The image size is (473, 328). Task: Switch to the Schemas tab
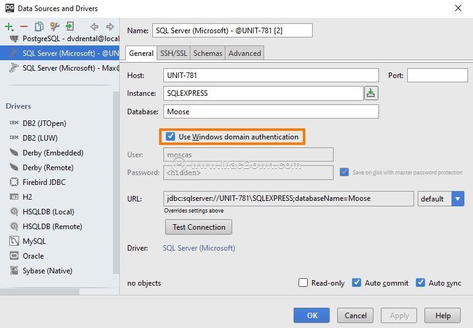point(208,53)
